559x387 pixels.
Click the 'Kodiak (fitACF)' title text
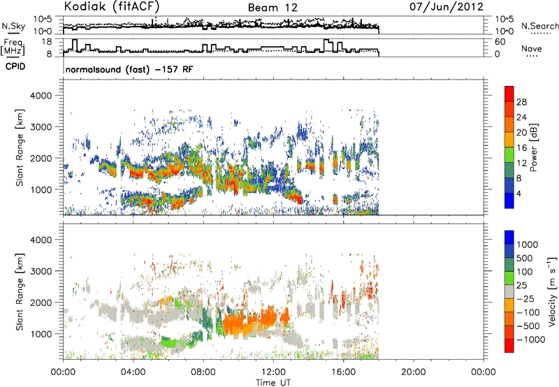tap(112, 6)
